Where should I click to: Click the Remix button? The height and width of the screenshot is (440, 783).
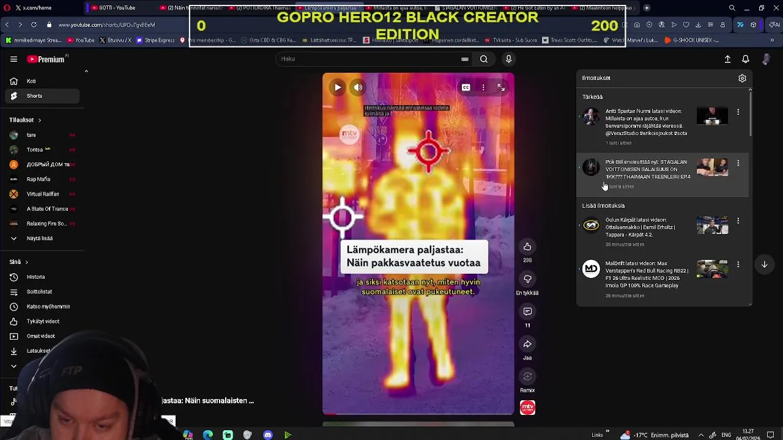click(527, 376)
